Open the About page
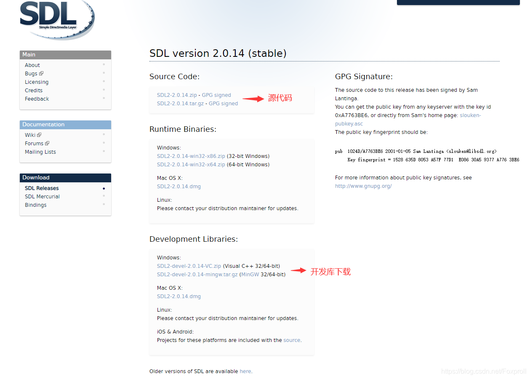530x379 pixels. click(x=32, y=65)
